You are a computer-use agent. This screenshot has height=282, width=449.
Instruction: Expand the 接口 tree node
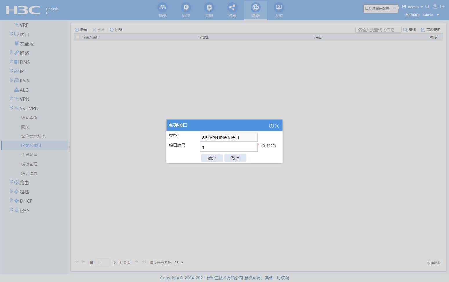pyautogui.click(x=11, y=34)
